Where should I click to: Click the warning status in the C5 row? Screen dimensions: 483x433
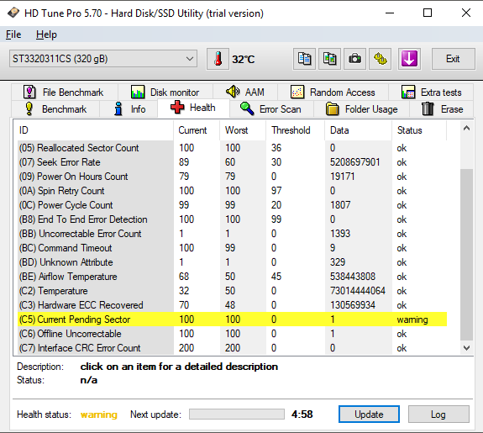[412, 319]
